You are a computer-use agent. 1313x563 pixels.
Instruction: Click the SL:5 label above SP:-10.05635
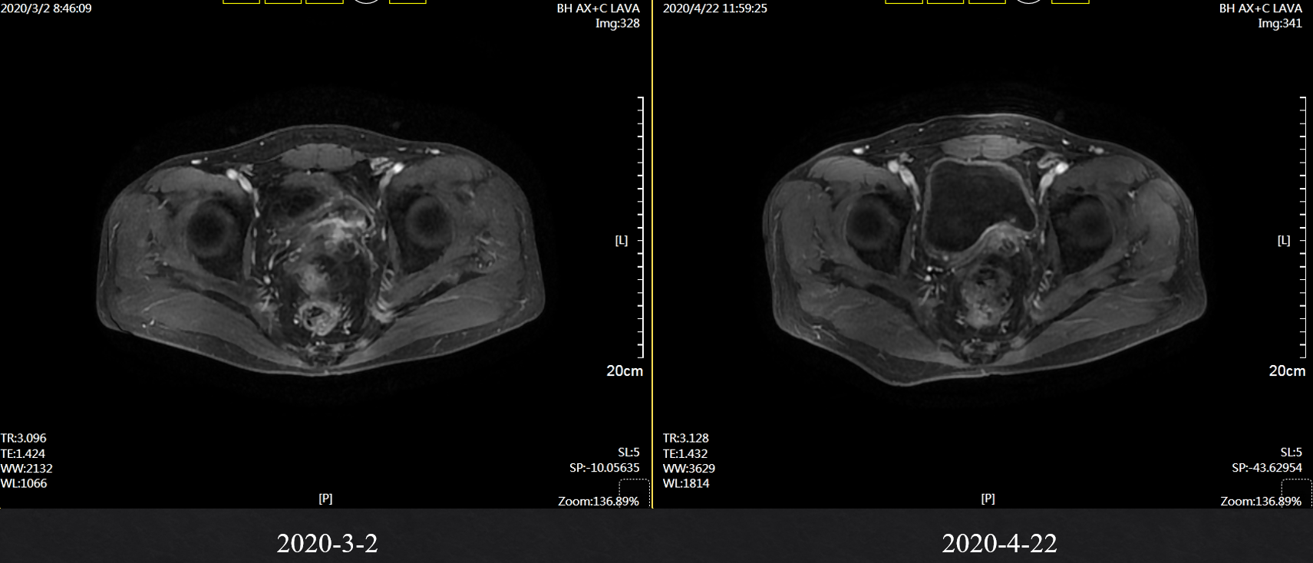coord(628,453)
